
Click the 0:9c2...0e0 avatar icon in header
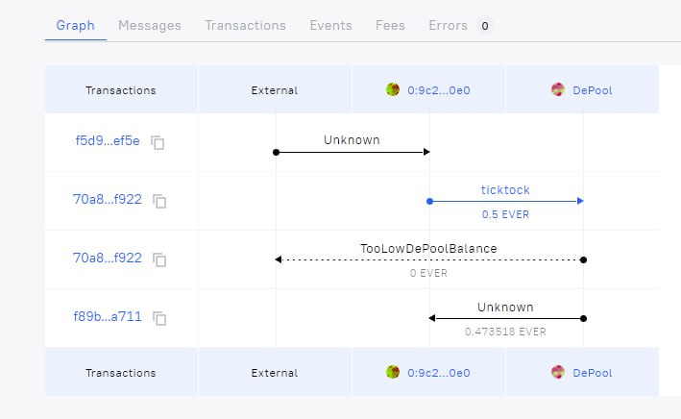393,89
